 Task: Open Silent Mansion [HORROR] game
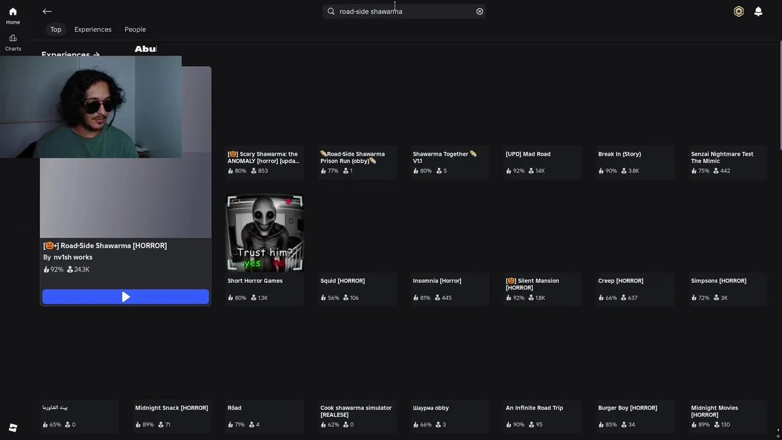tap(532, 284)
